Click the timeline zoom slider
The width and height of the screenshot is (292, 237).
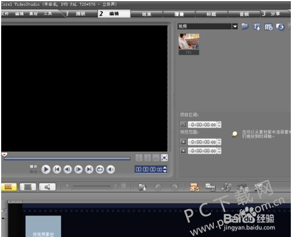(x=92, y=186)
